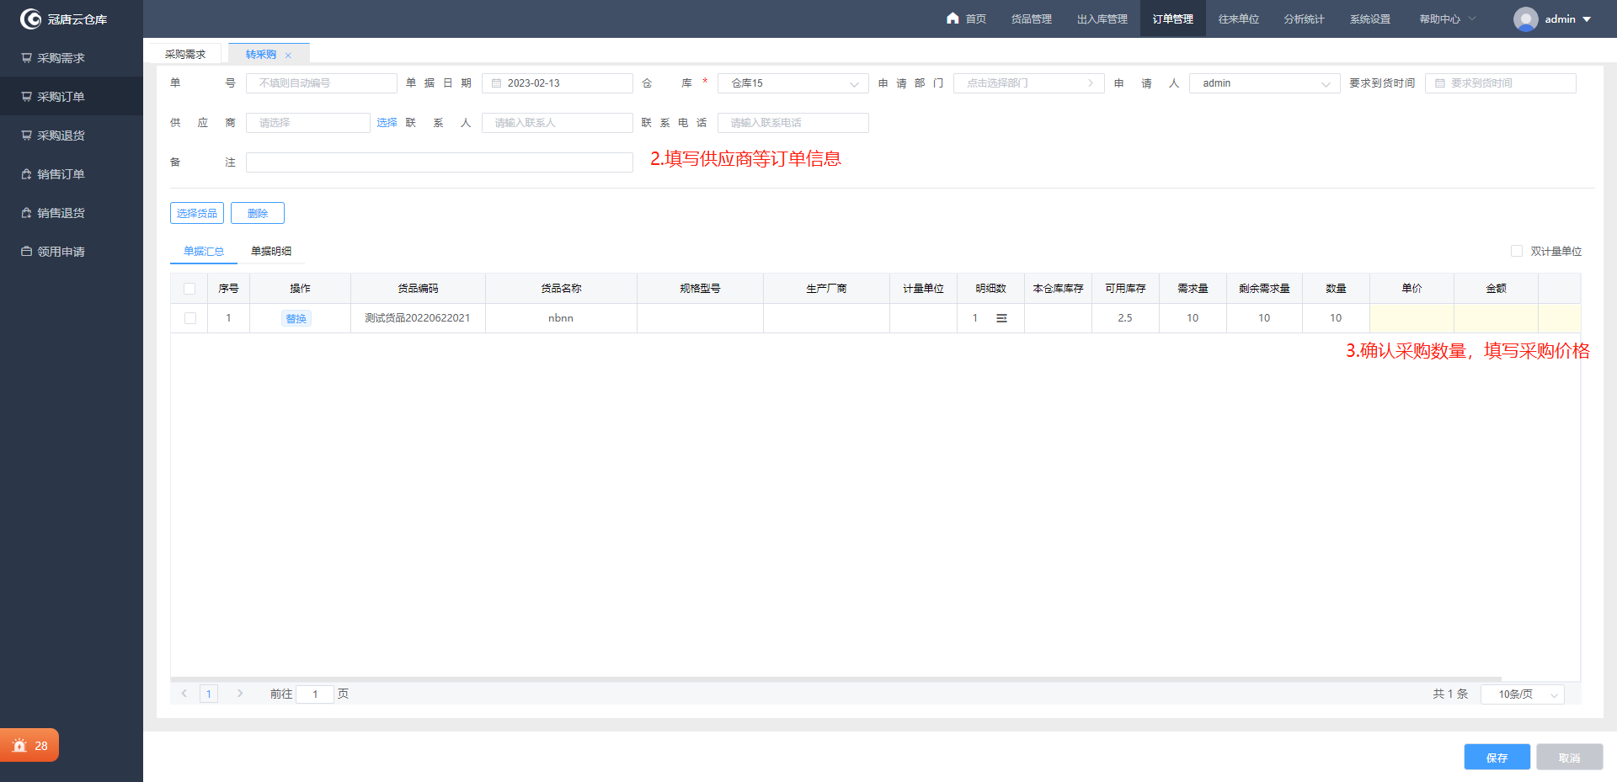
Task: Click the 选择货品 button
Action: [x=197, y=213]
